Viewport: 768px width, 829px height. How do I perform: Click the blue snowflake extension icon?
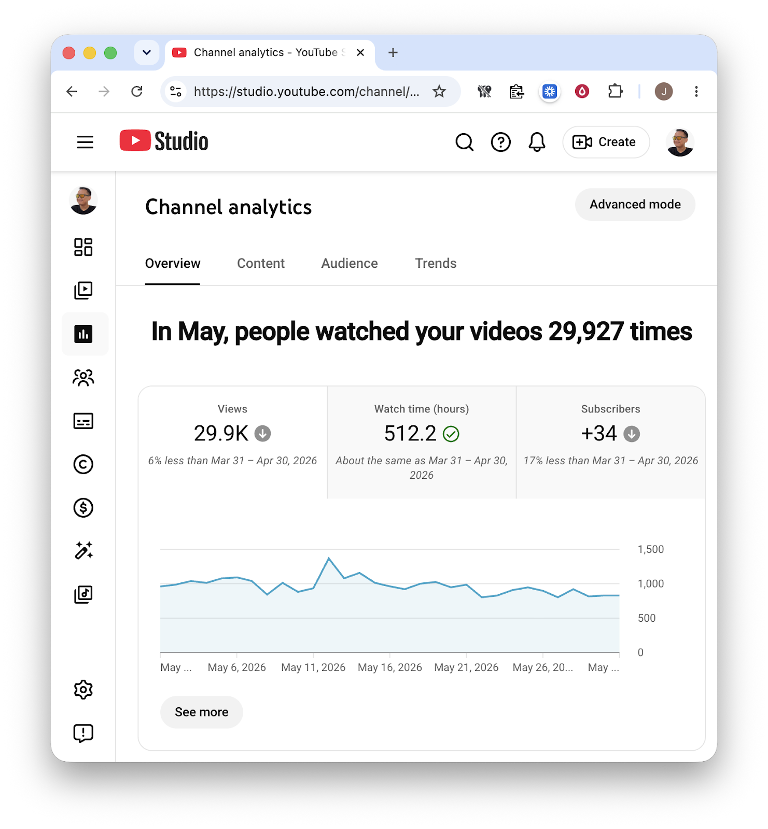(x=550, y=92)
